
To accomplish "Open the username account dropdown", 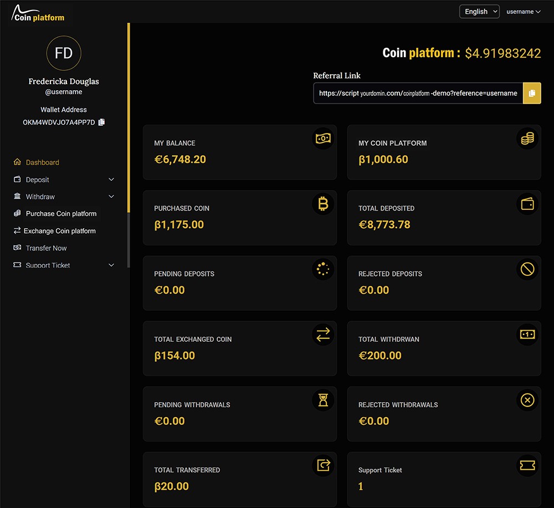I will [x=523, y=12].
